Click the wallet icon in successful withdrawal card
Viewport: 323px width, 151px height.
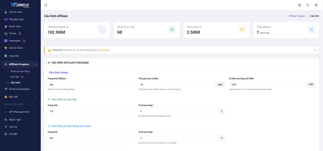click(172, 30)
